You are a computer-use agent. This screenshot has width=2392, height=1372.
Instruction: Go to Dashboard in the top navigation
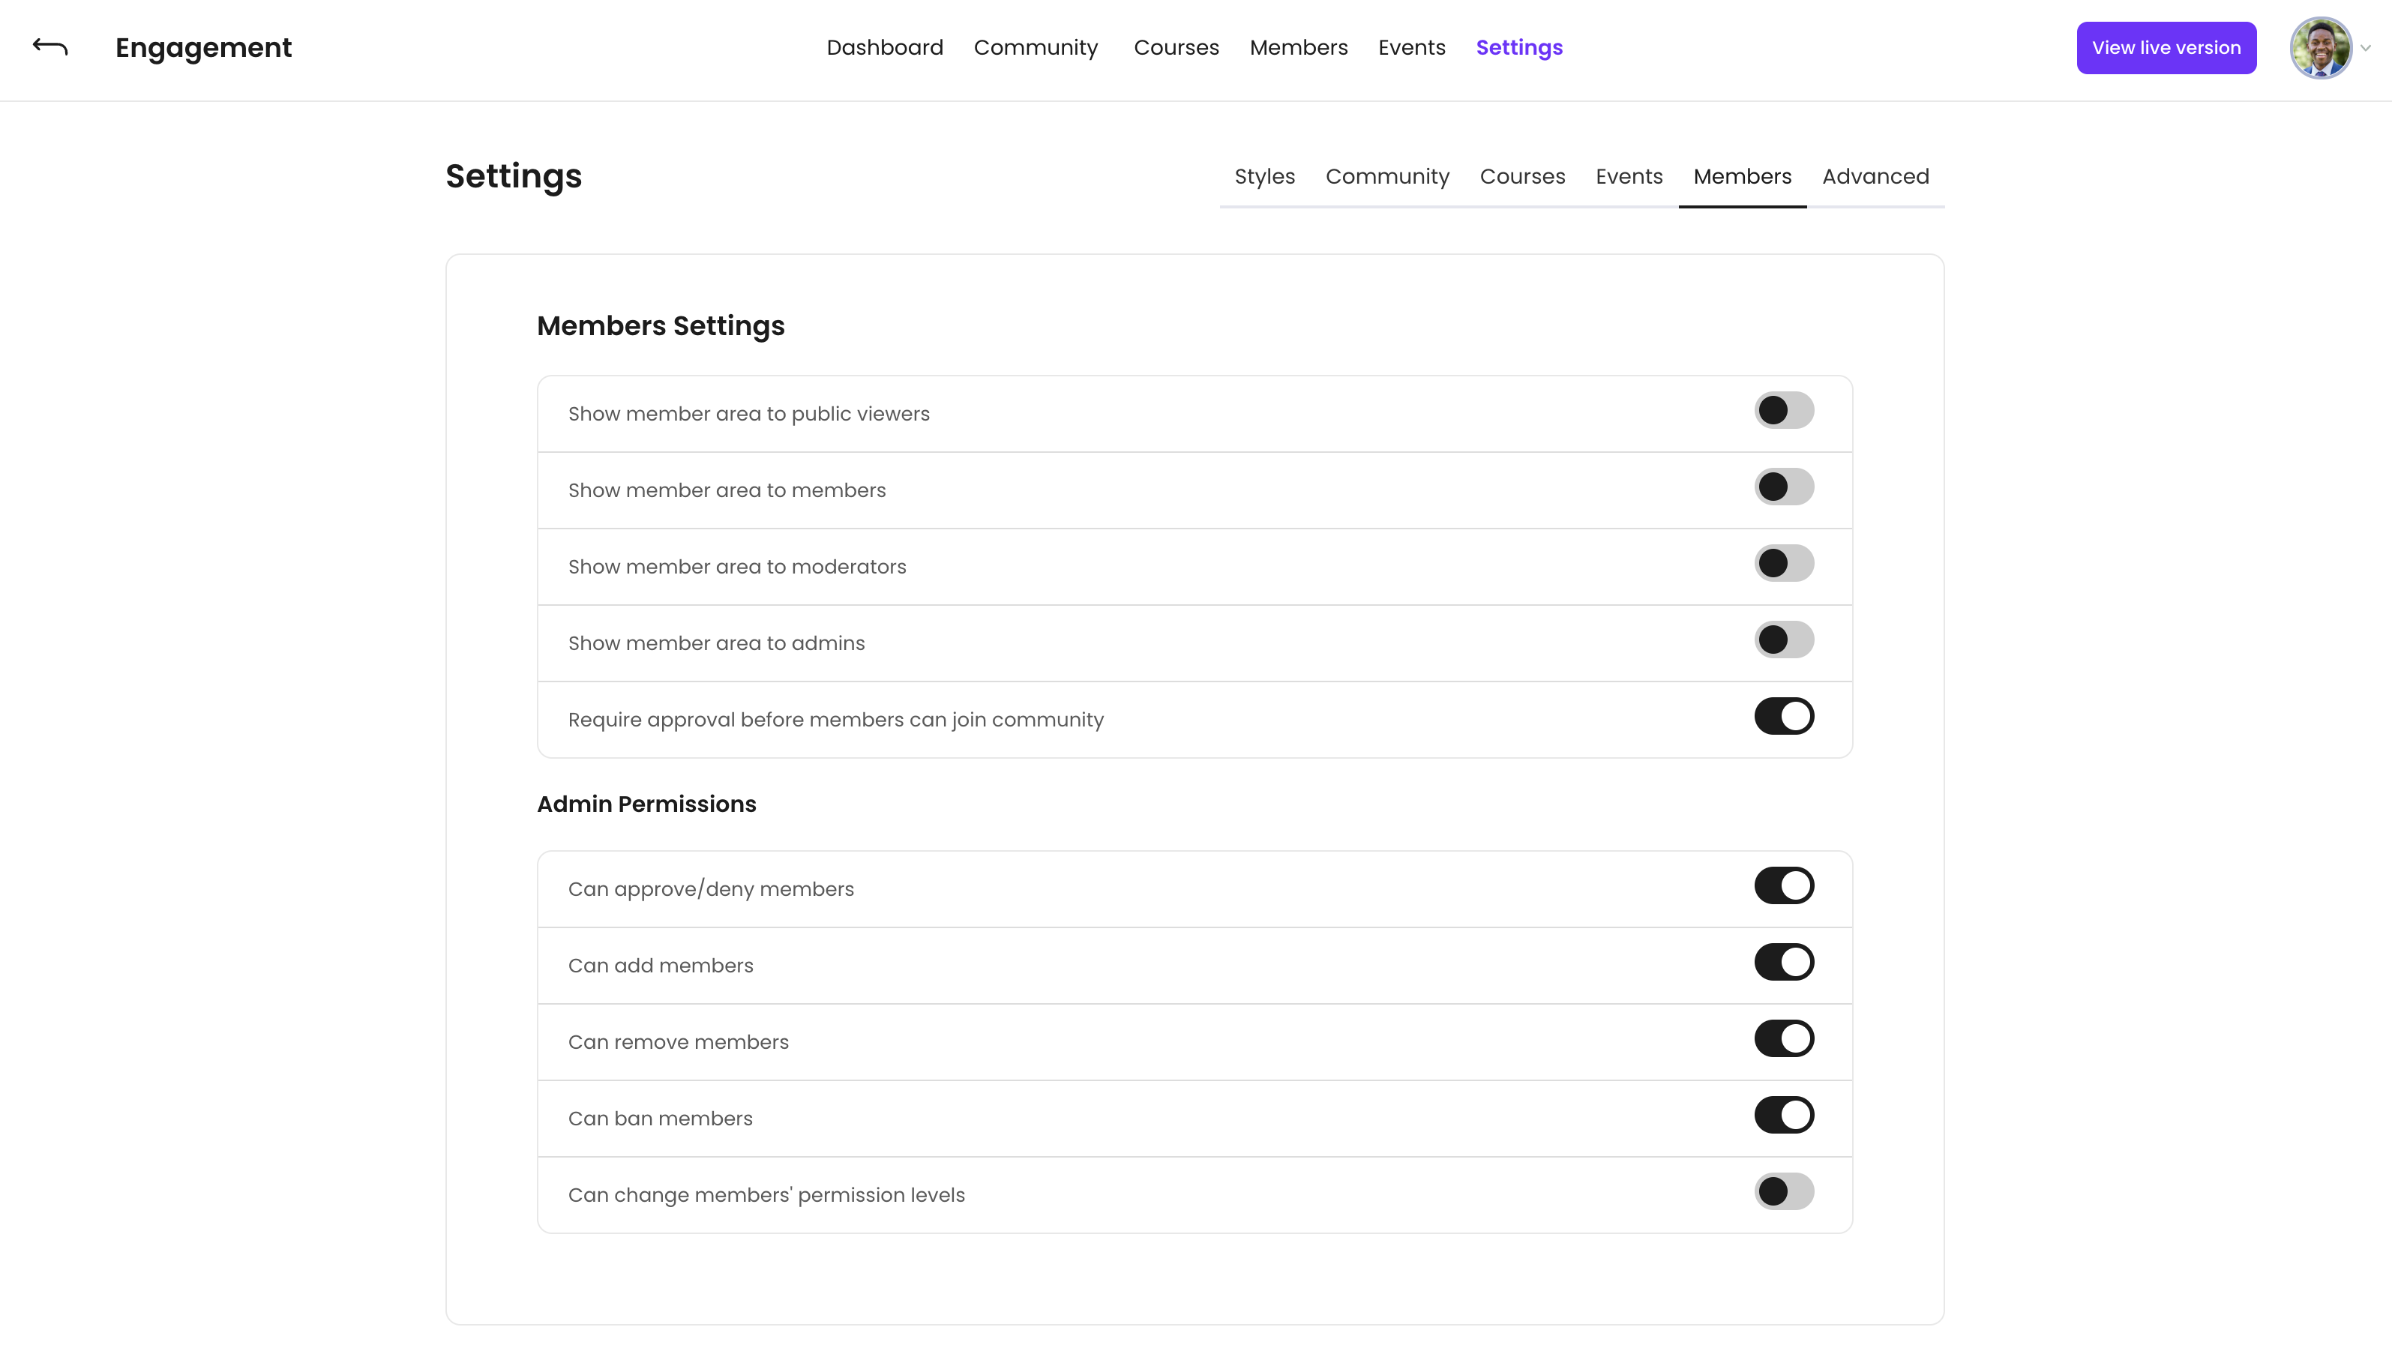884,47
